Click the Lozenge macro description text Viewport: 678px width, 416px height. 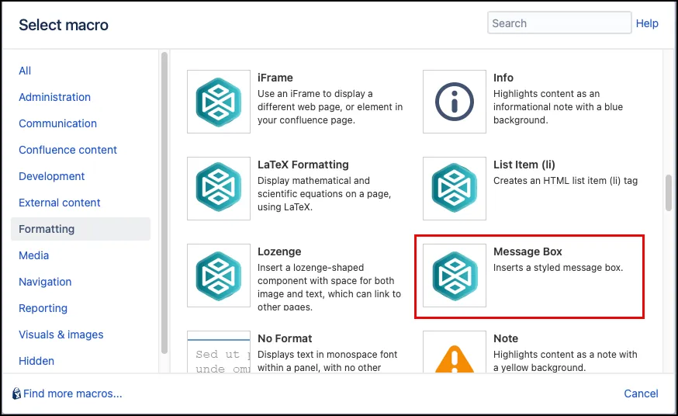click(x=329, y=287)
